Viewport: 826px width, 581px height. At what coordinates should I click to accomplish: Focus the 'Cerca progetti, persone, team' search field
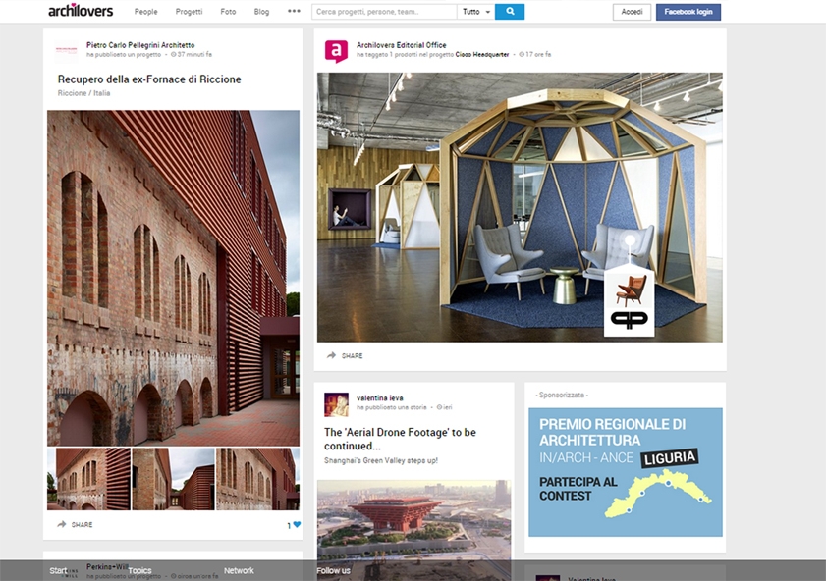pos(384,12)
